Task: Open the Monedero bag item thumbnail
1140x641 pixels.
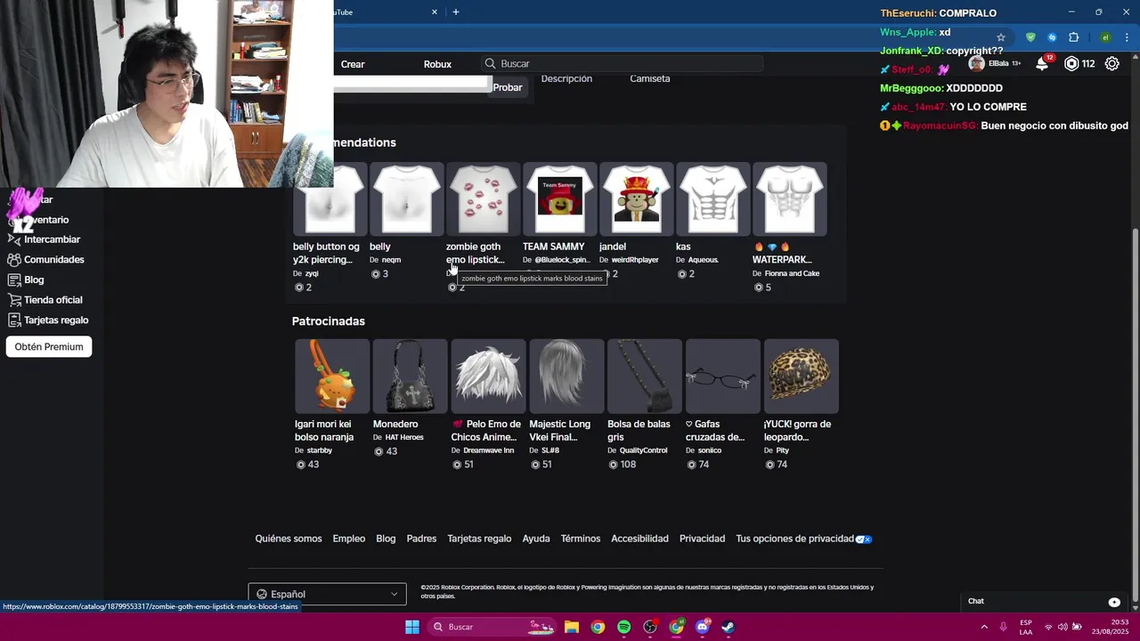Action: [410, 376]
